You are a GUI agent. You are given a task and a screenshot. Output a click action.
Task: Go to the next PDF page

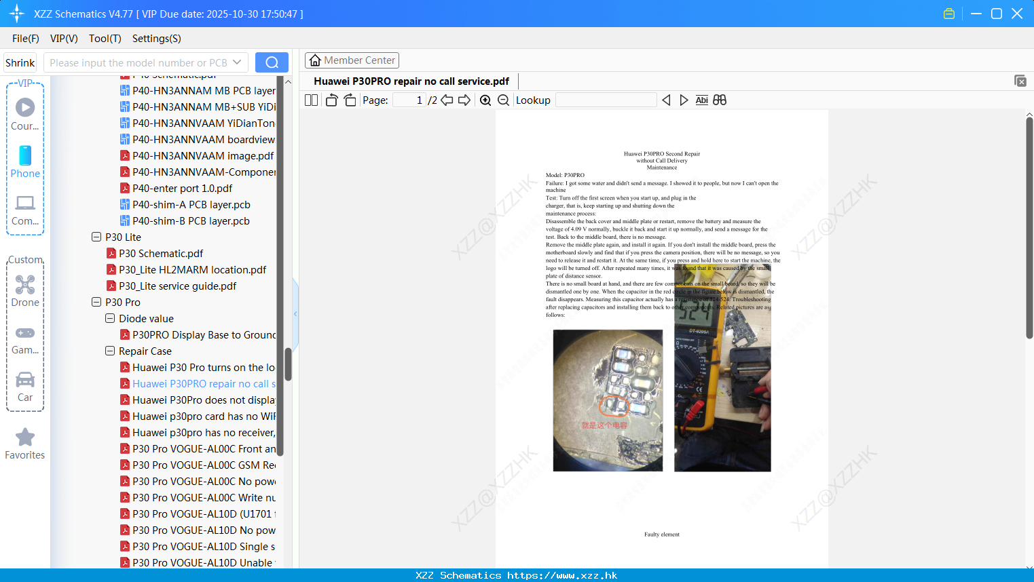coord(464,100)
